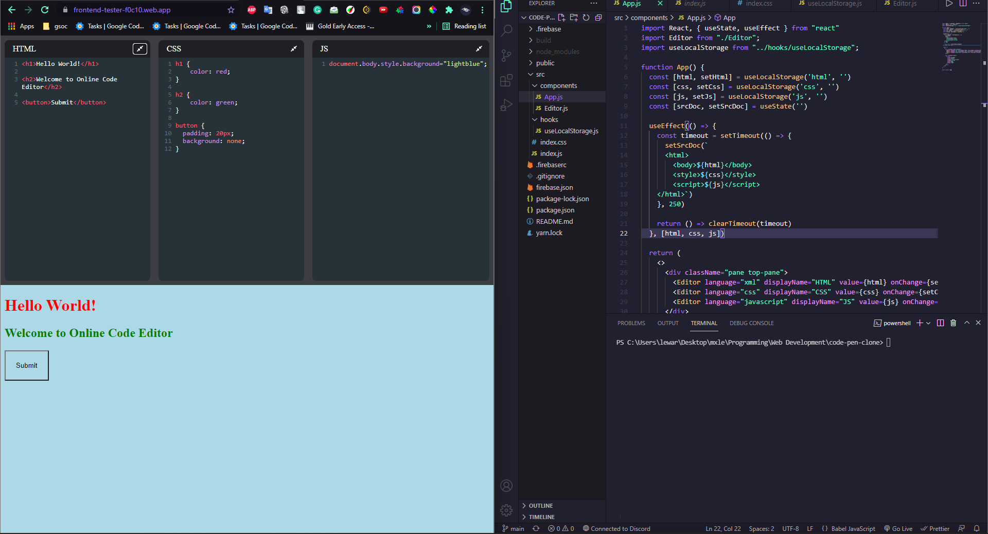
Task: Collapse the CSS editor pane
Action: 294,49
